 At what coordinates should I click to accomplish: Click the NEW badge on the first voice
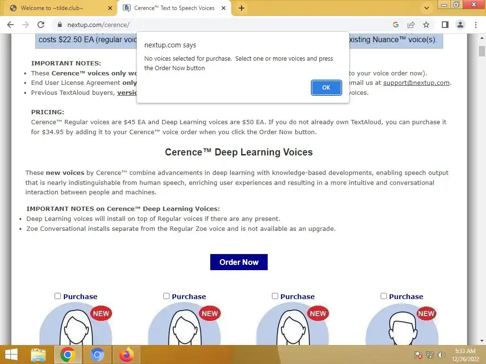[x=101, y=314]
